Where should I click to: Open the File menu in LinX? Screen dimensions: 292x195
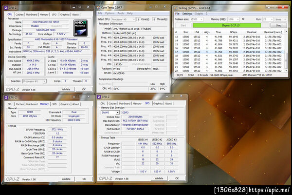[x=177, y=14]
